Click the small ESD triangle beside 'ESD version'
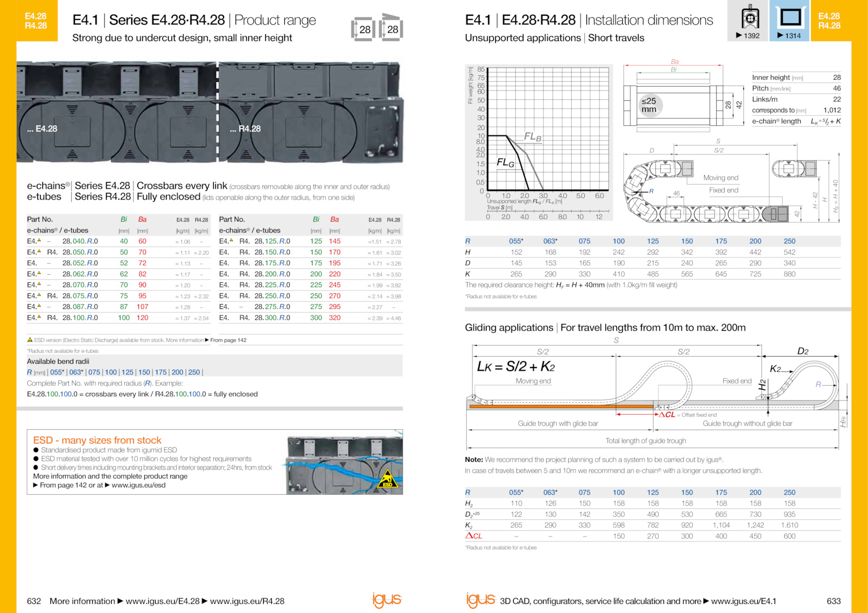Viewport: 868px width, 613px height. (x=30, y=340)
